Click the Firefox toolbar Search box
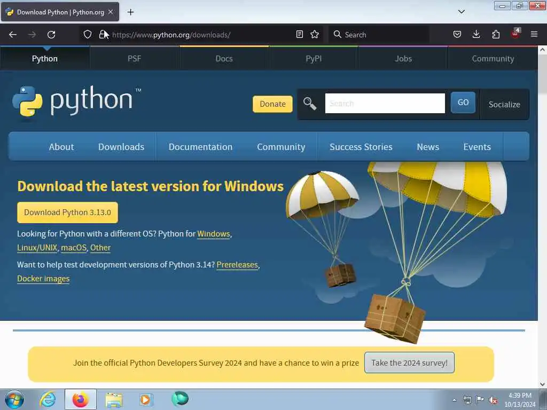547x410 pixels. tap(379, 35)
